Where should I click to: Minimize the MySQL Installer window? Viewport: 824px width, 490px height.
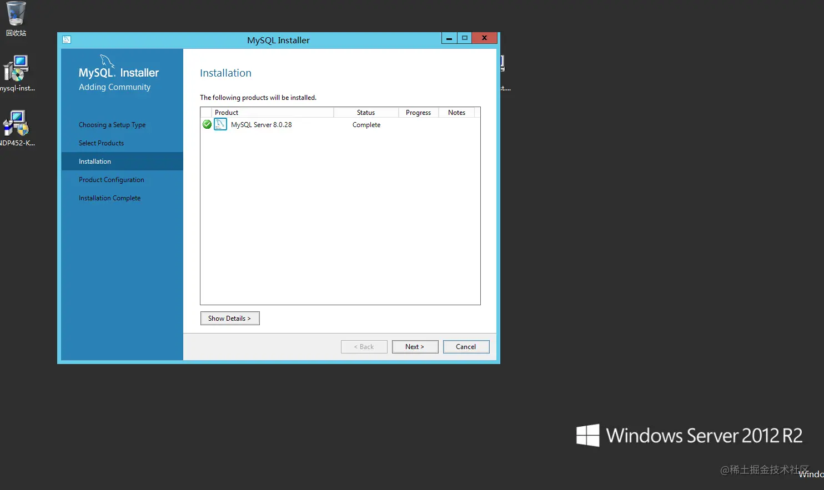coord(449,38)
